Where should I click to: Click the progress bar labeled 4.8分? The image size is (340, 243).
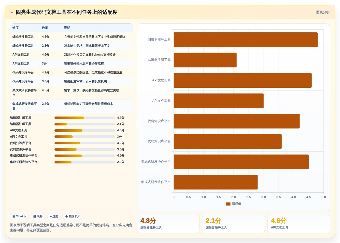pos(85,118)
